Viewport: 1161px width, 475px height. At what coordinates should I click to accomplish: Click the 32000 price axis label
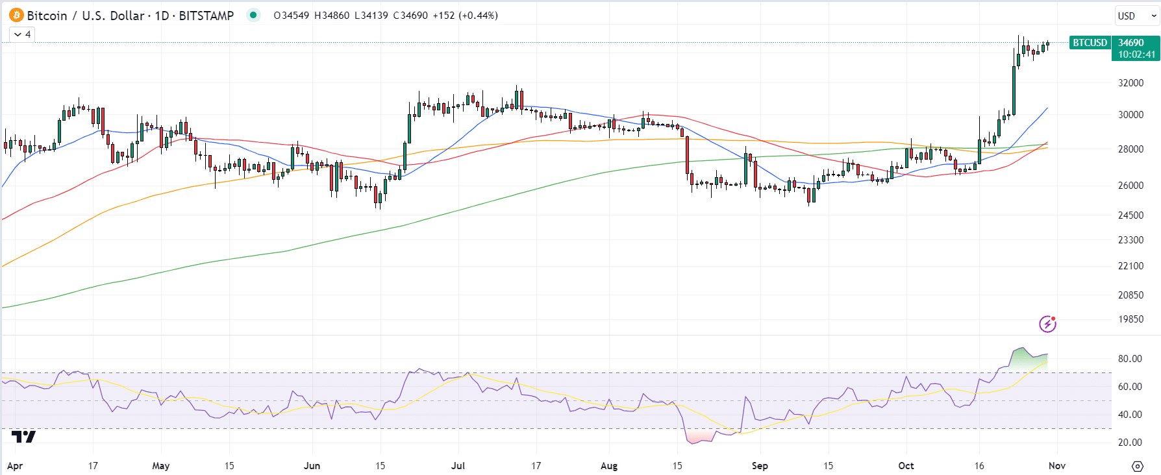[x=1130, y=83]
